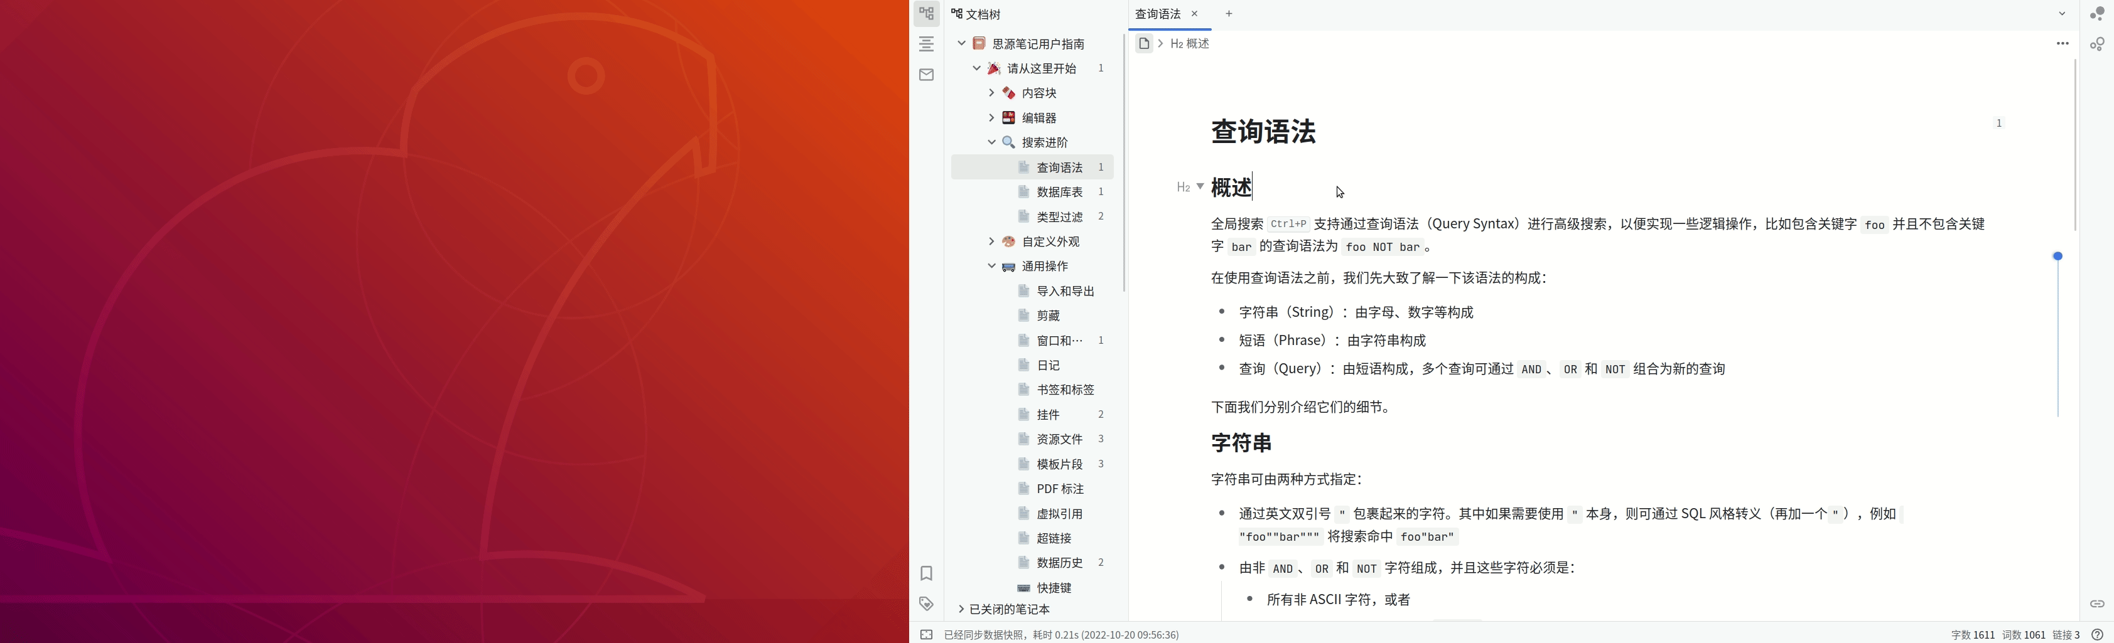This screenshot has width=2114, height=643.
Task: Click the document icon in the breadcrumb
Action: (1144, 43)
